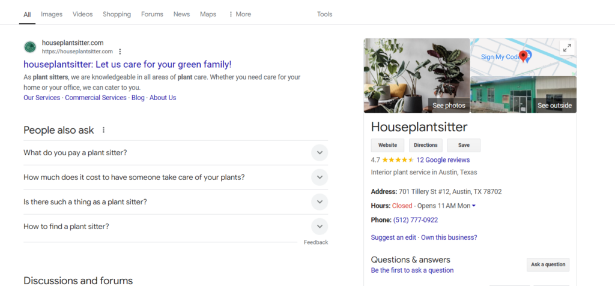Click the 4.7 rating number
The width and height of the screenshot is (615, 286).
pyautogui.click(x=375, y=160)
